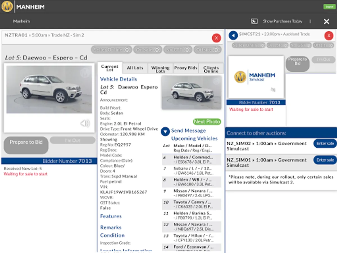
Task: Close the SIMCST21 auction panel
Action: 329,36
